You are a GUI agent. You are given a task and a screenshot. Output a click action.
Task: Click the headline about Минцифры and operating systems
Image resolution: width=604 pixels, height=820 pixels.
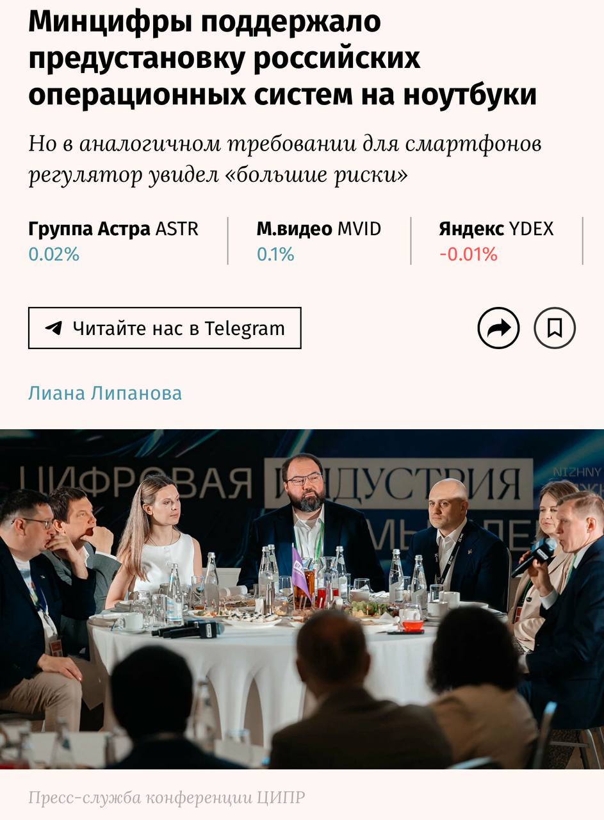pos(282,58)
